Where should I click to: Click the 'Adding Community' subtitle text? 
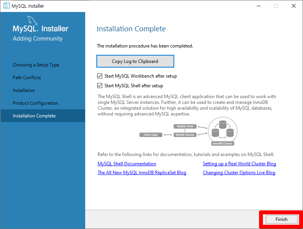click(38, 39)
